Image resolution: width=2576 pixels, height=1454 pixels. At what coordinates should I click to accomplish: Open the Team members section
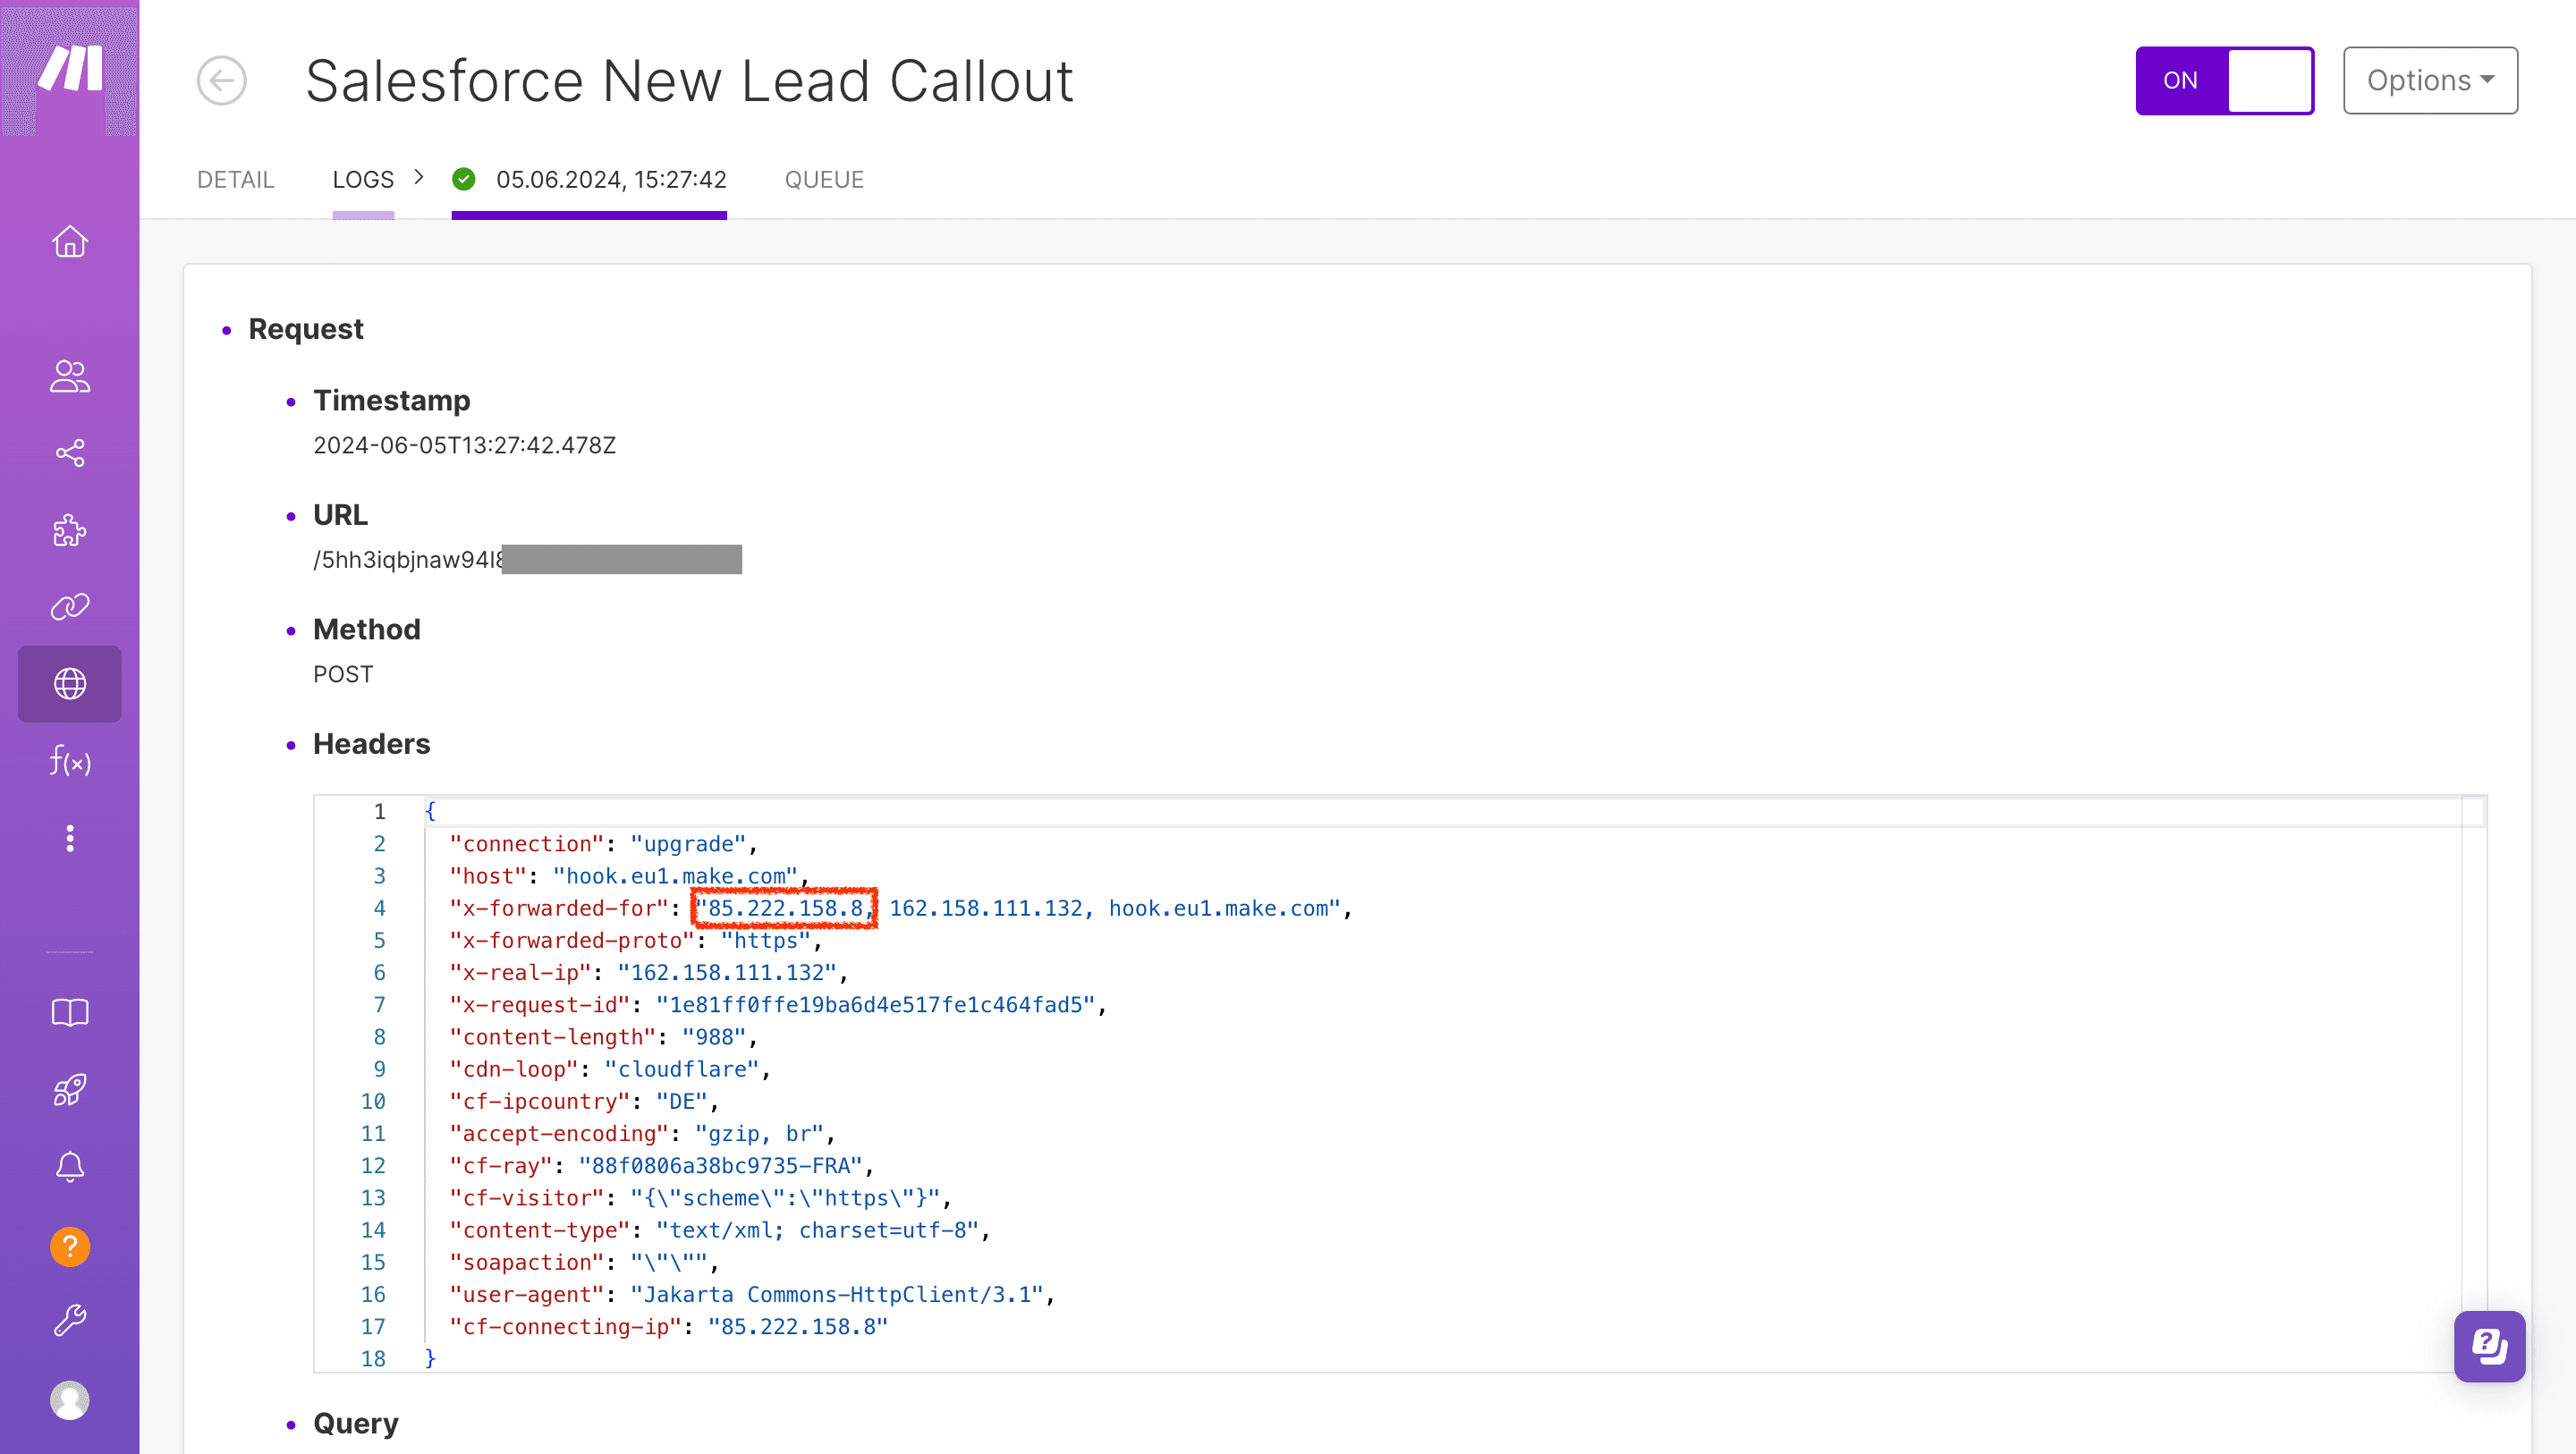[69, 376]
